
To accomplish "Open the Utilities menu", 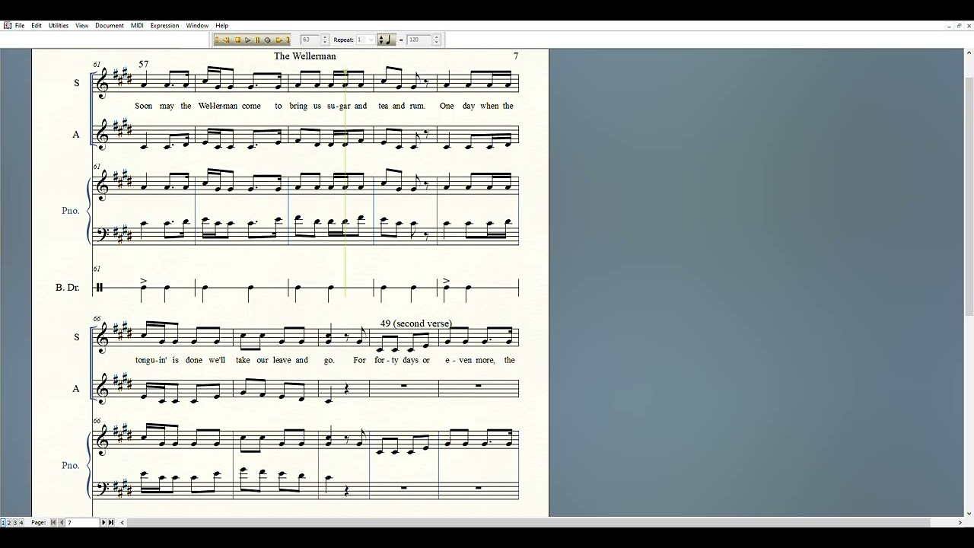I will click(x=59, y=26).
